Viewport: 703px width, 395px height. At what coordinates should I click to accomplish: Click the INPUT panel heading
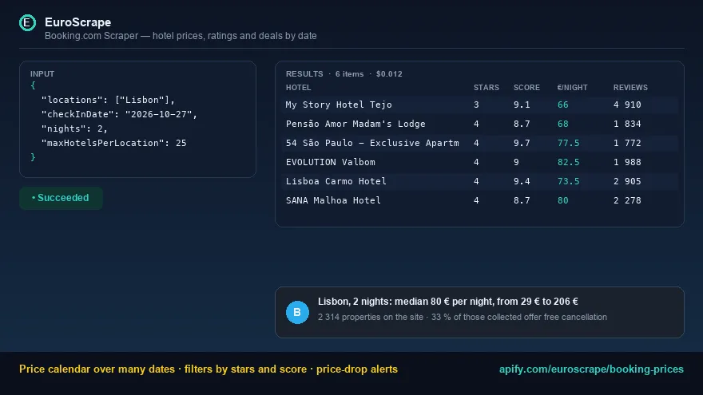[x=42, y=74]
